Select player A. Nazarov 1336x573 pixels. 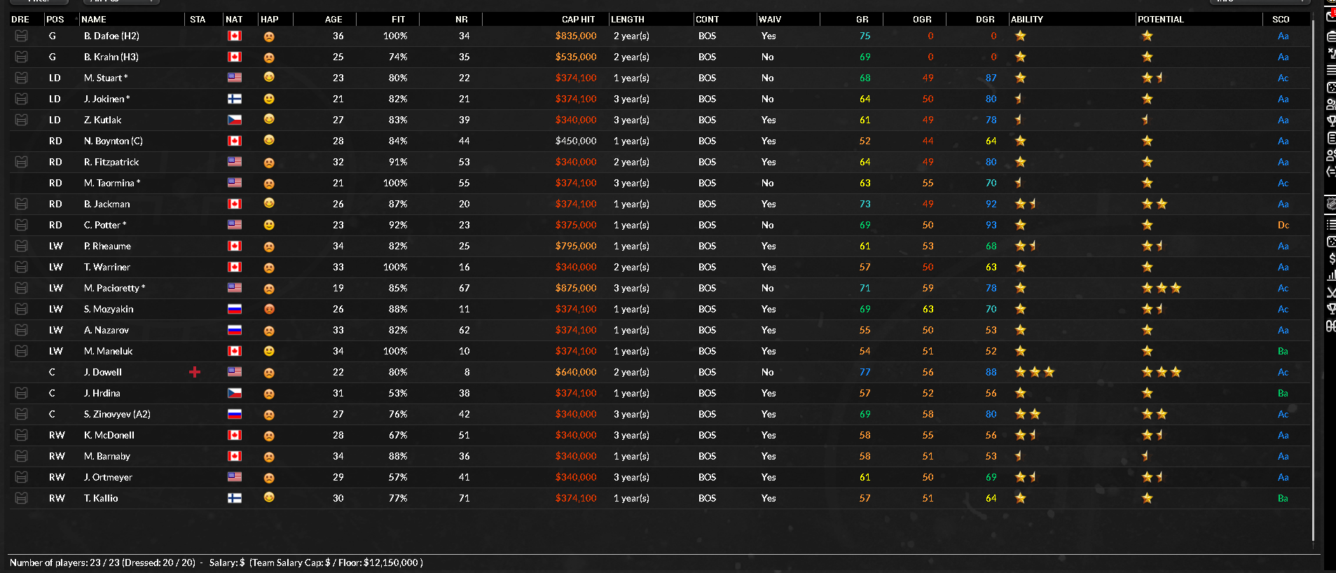(106, 330)
